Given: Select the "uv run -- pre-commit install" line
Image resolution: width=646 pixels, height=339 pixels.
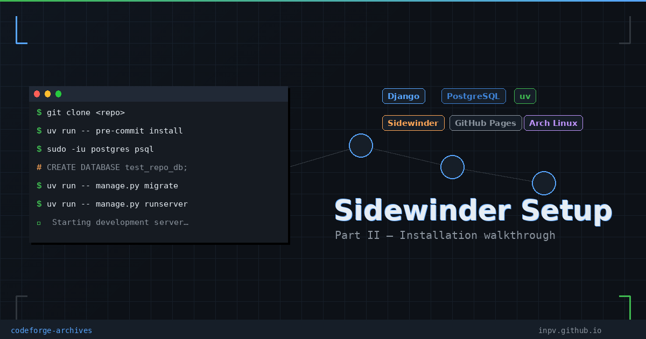Looking at the screenshot, I should coord(110,131).
